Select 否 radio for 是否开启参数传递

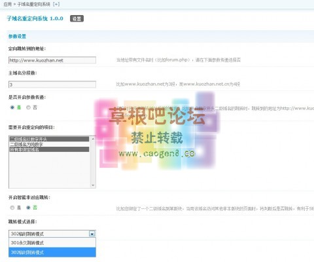[28, 107]
